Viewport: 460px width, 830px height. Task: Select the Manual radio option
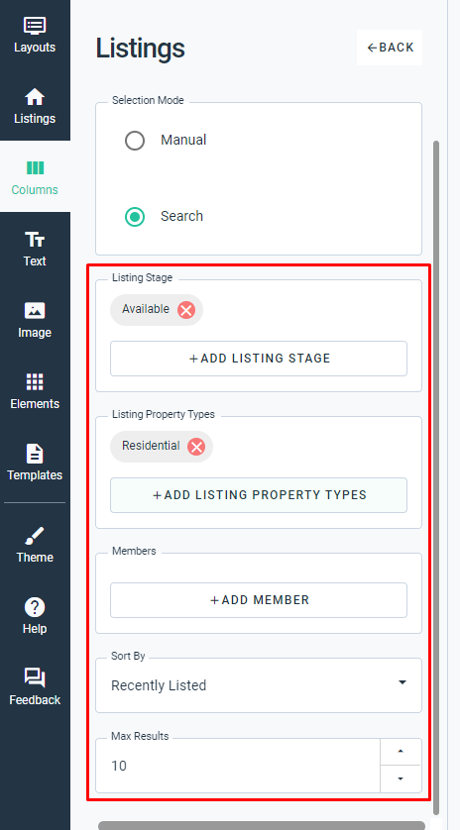click(x=135, y=141)
